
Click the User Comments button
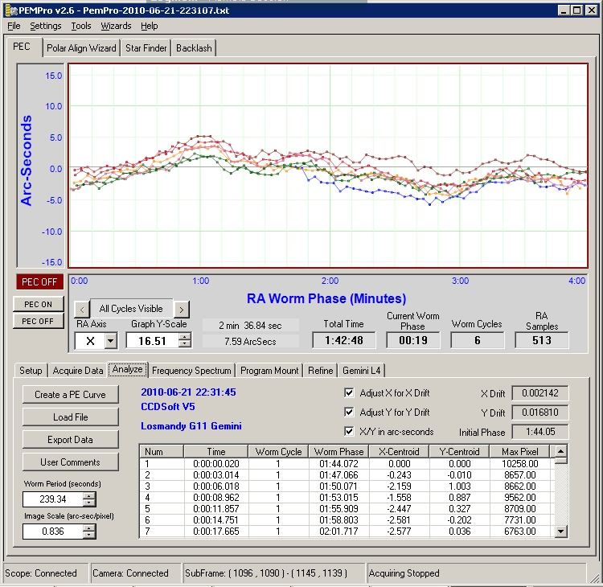point(71,462)
